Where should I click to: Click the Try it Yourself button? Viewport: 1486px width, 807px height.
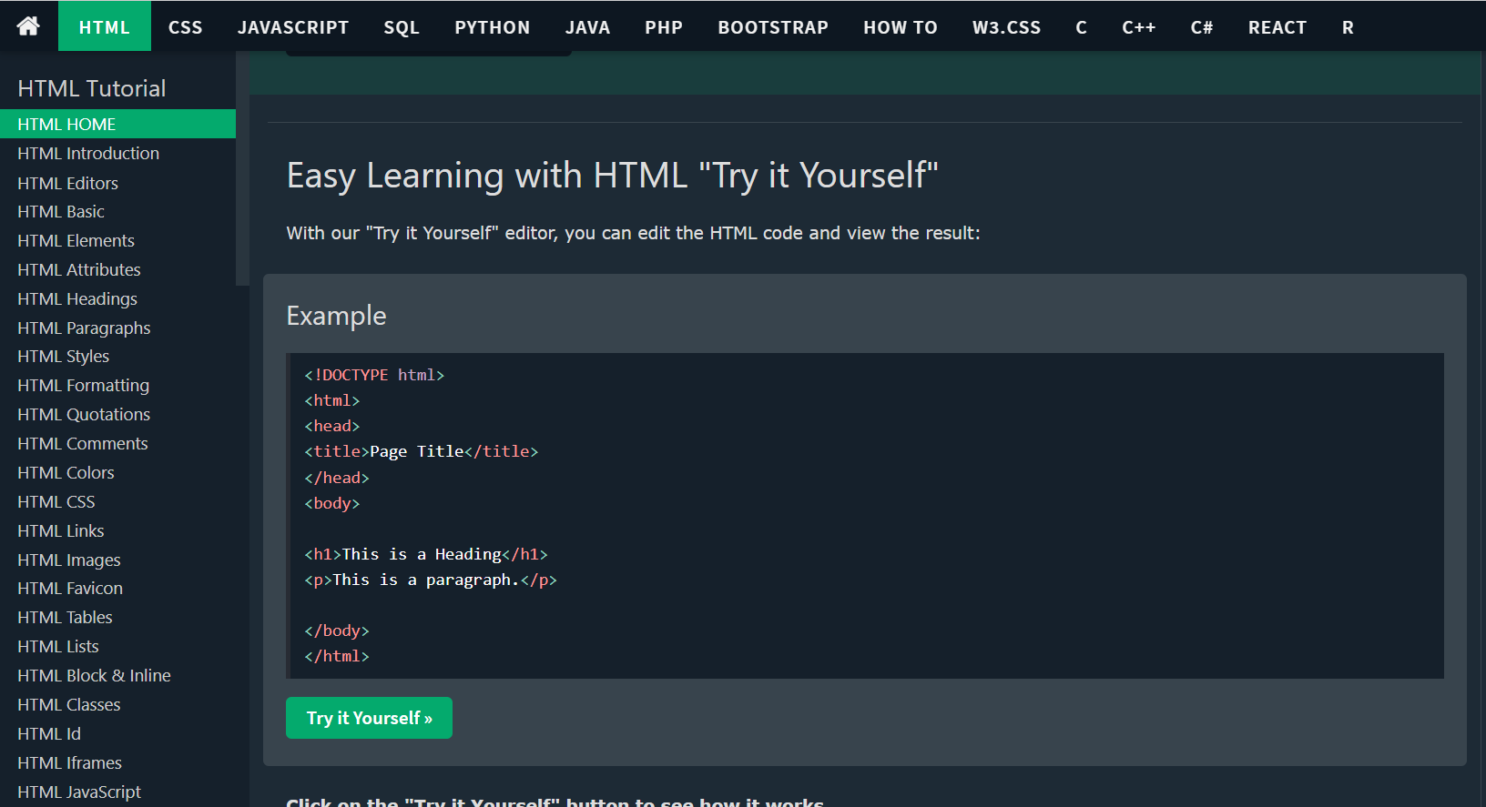(369, 718)
